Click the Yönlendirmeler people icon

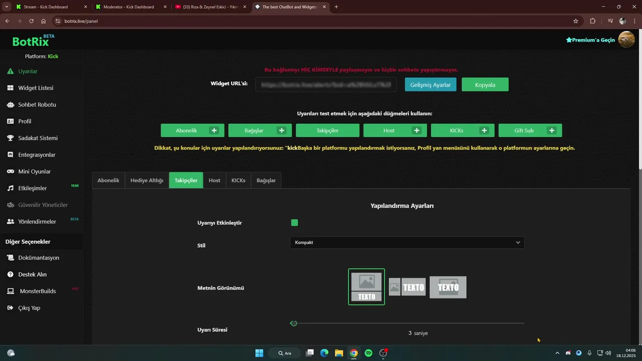pyautogui.click(x=10, y=222)
